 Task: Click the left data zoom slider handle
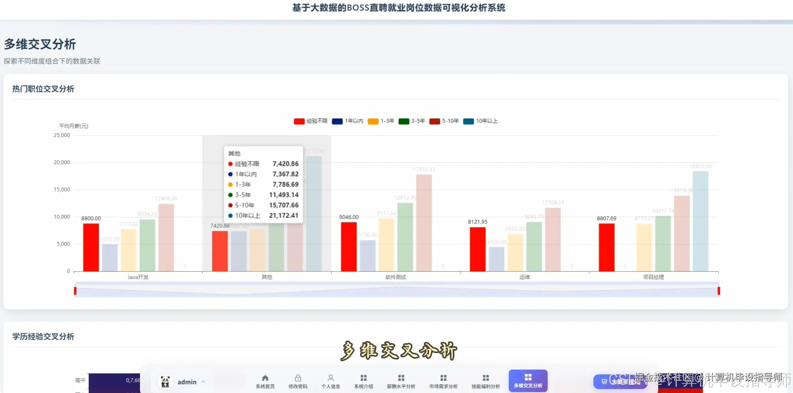point(75,291)
